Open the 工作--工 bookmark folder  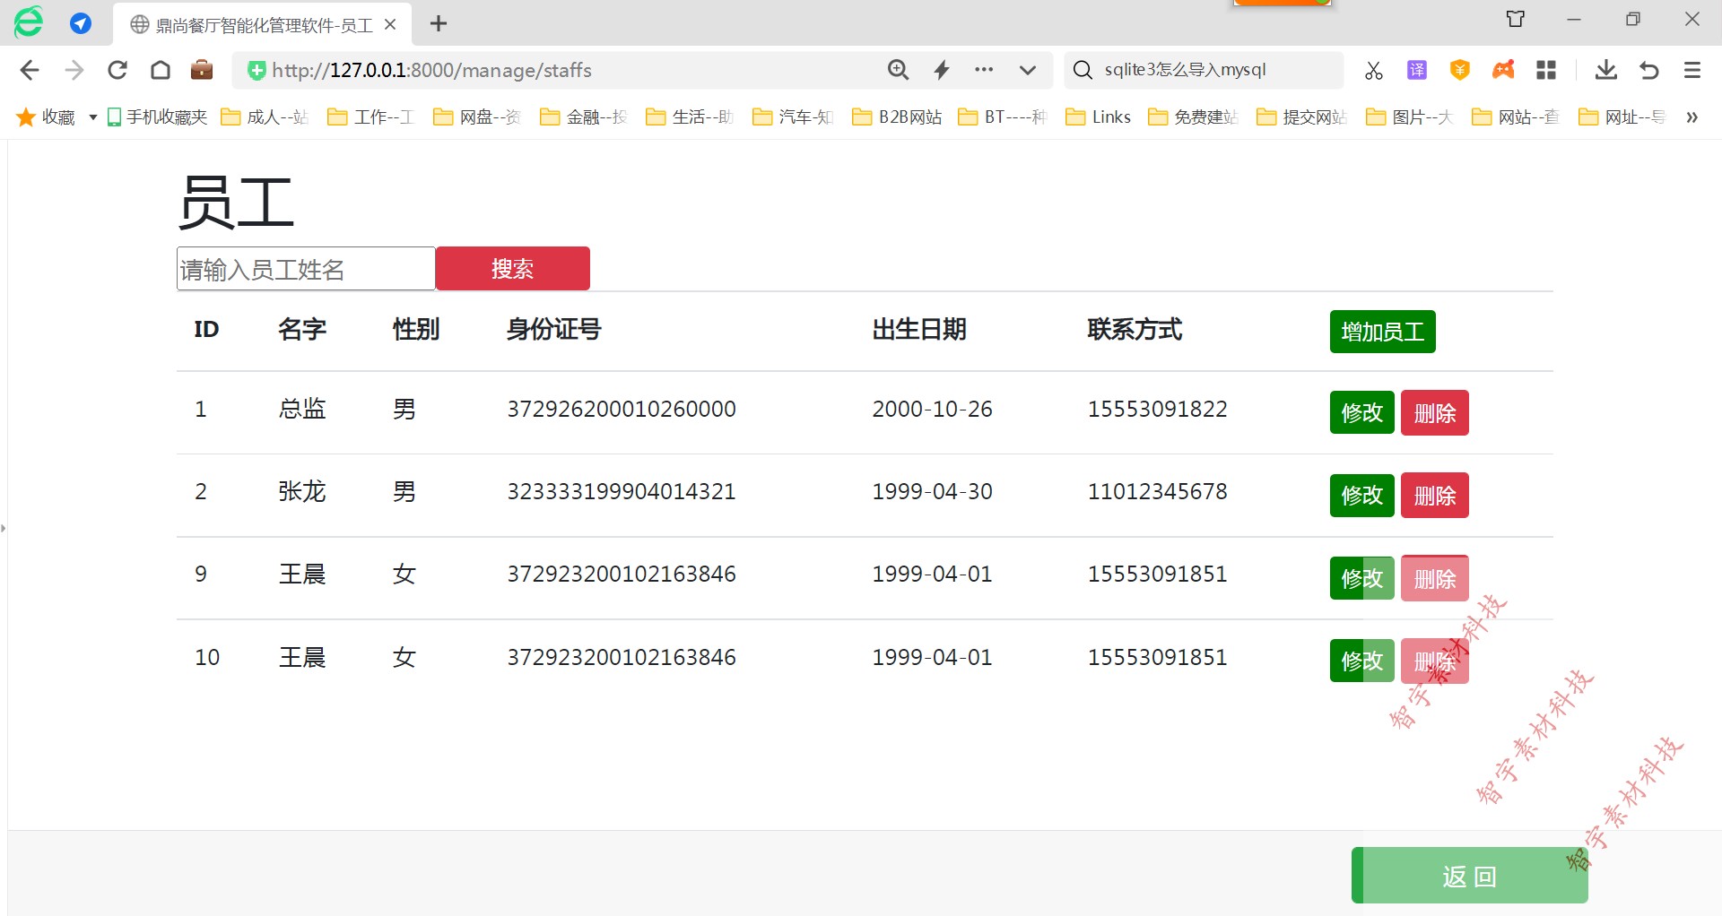pyautogui.click(x=370, y=117)
